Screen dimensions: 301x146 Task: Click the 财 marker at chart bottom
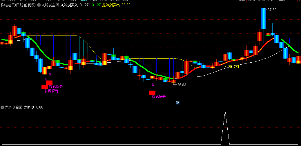177,103
